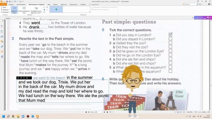This screenshot has width=212, height=119.
Task: Tick checkbox for 'Did they visit the zoo?'
Action: tap(170, 47)
